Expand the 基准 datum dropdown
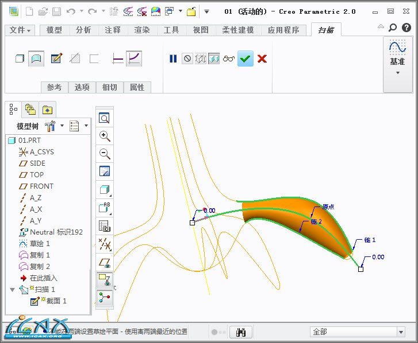 pos(397,73)
